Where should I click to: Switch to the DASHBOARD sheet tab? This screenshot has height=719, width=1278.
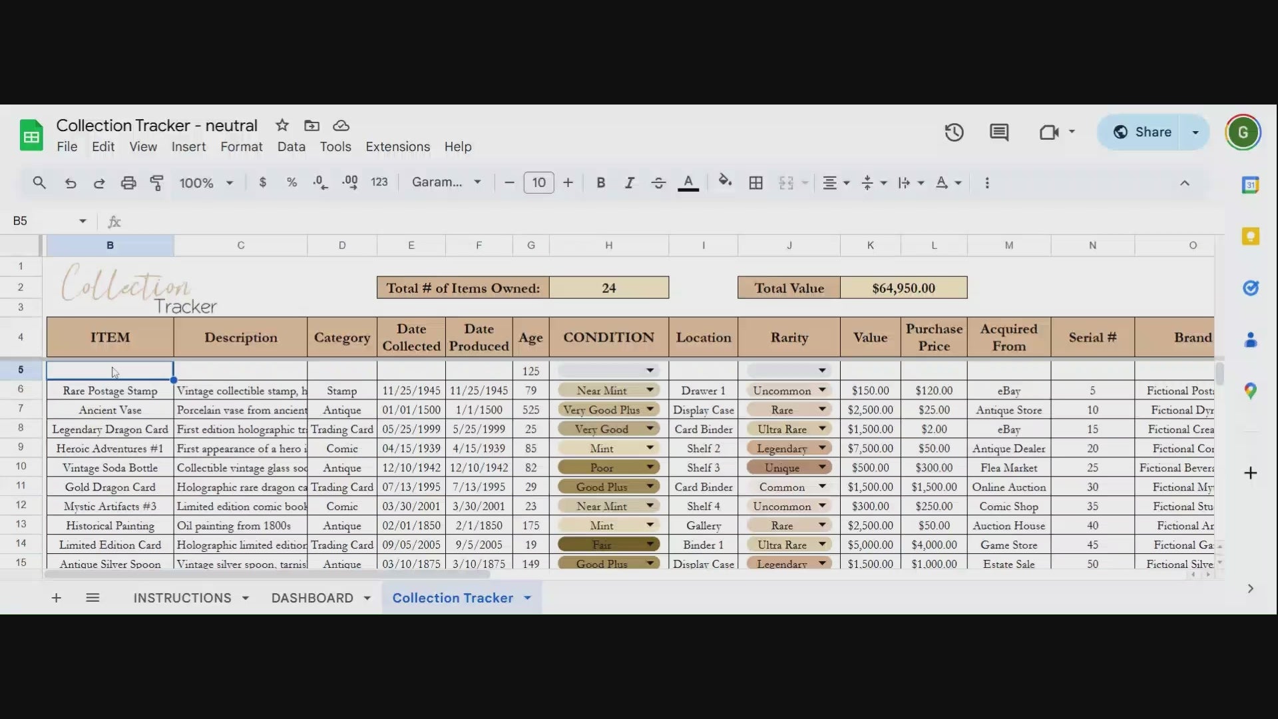pos(314,597)
